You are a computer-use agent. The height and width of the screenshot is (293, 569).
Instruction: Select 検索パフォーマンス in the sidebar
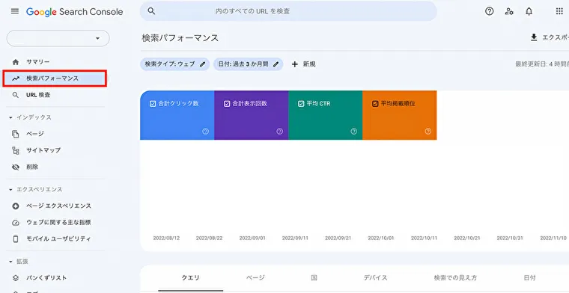pyautogui.click(x=55, y=78)
